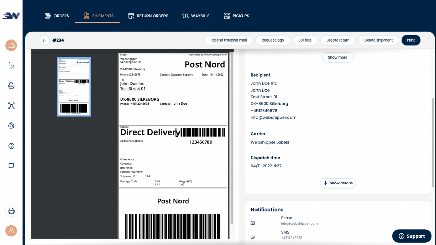Click barcode number 123456789 on the label
The width and height of the screenshot is (436, 245).
[201, 142]
